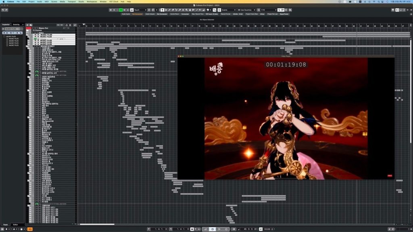Toggle global Solo S button
The height and width of the screenshot is (232, 413).
pos(114,10)
